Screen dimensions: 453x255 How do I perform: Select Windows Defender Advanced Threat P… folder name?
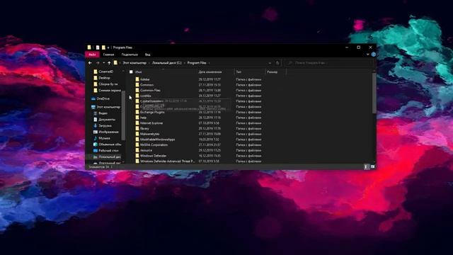pos(168,161)
